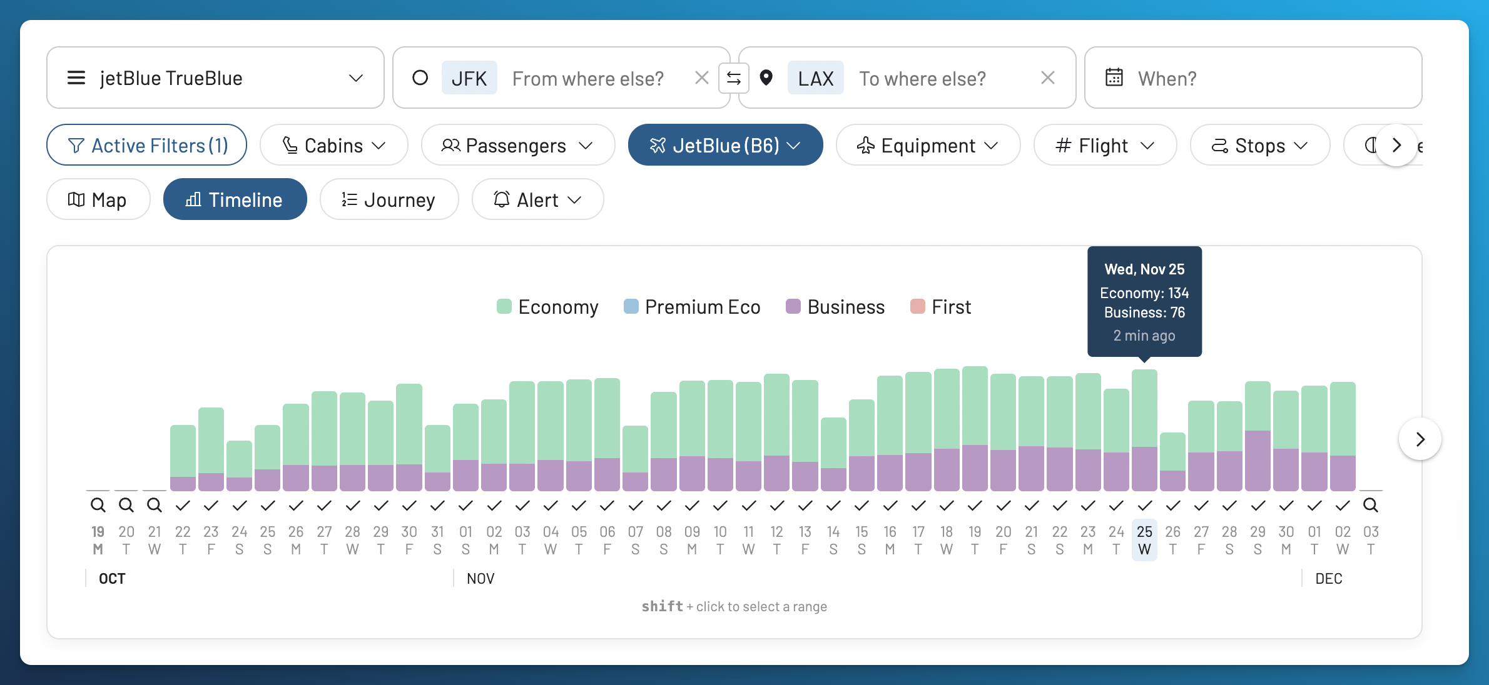Switch to the Map view
Viewport: 1489px width, 685px height.
pos(98,199)
